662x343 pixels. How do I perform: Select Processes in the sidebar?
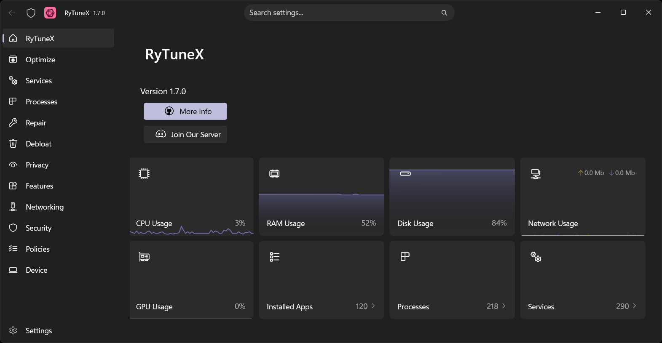point(58,101)
